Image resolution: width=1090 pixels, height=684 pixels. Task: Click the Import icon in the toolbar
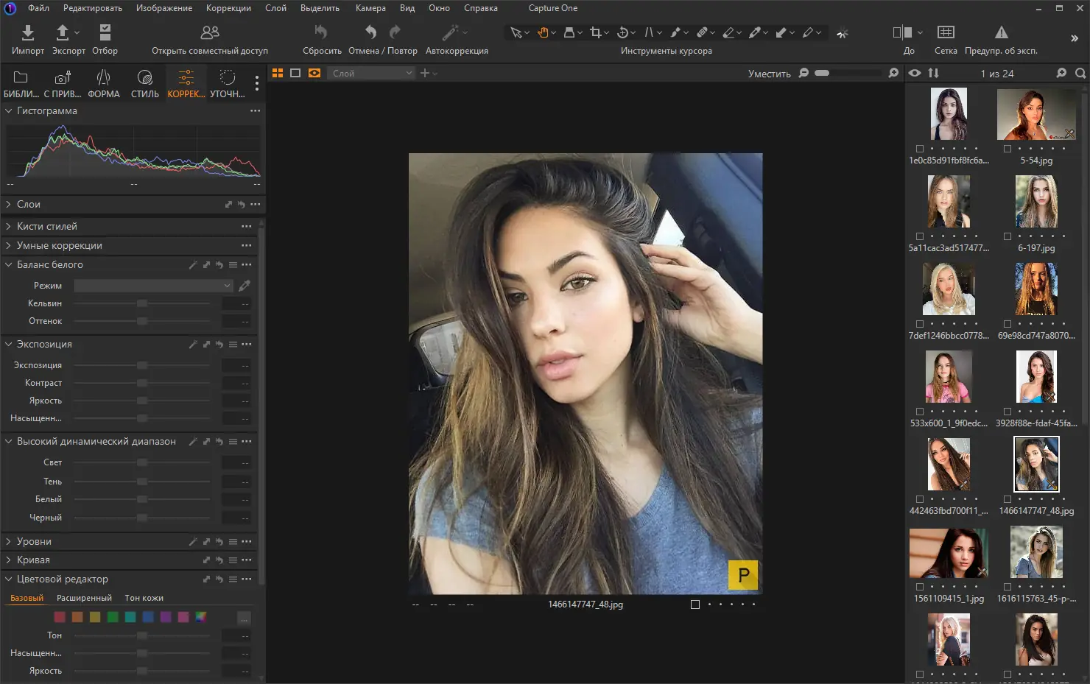27,32
